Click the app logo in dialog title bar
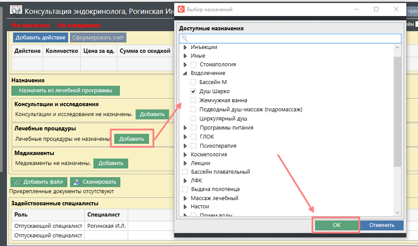This screenshot has width=418, height=246. point(181,9)
